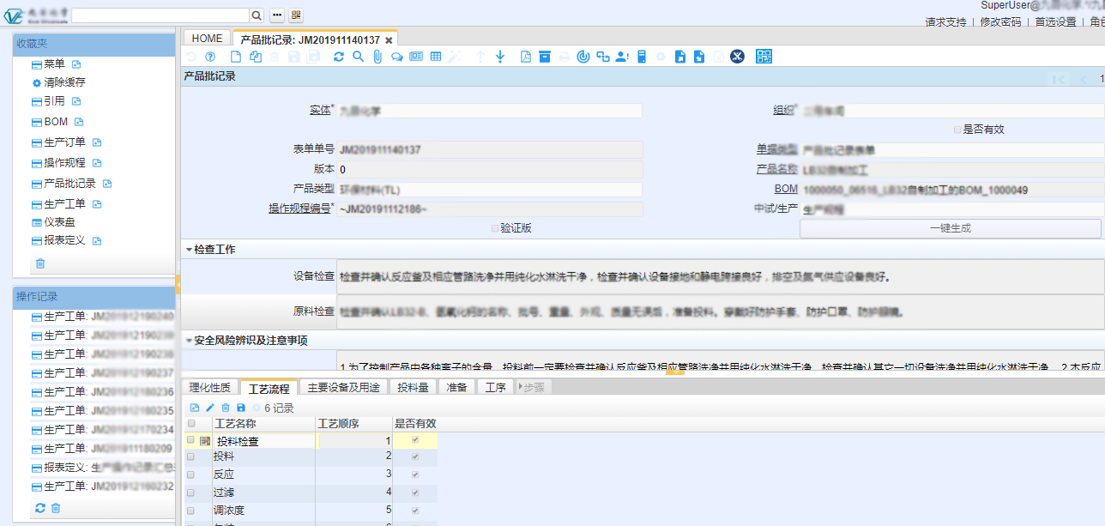Viewport: 1105px width, 526px height.
Task: Click the top search input field
Action: point(160,15)
